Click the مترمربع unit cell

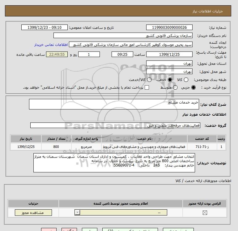86,147
